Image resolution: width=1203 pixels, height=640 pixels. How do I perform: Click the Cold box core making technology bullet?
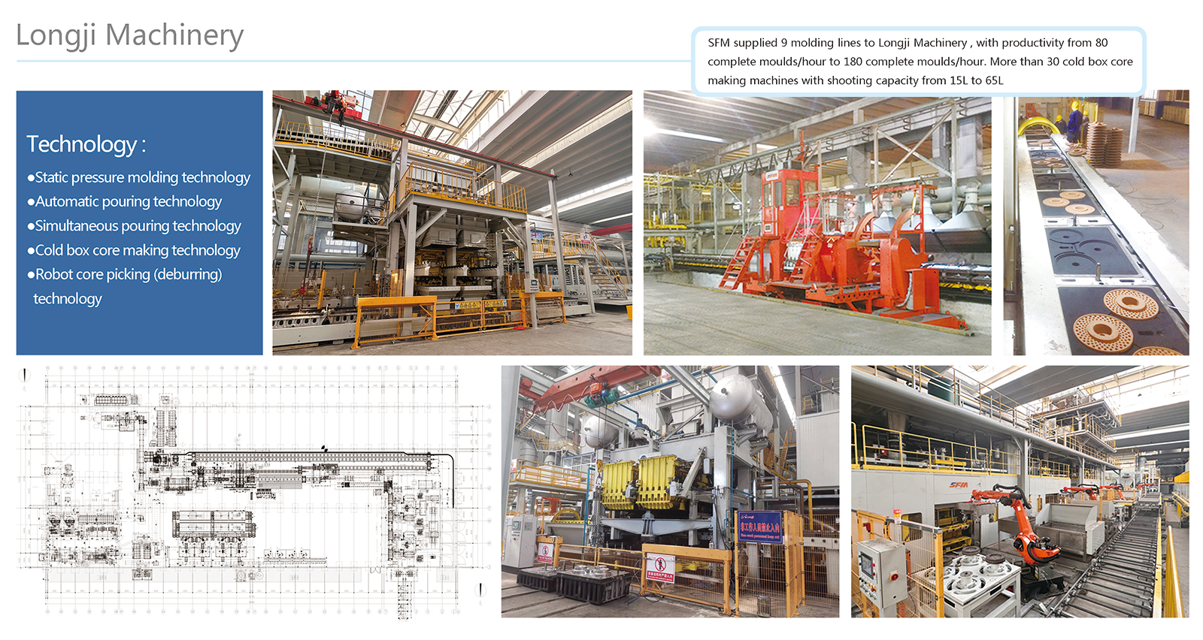[x=134, y=250]
